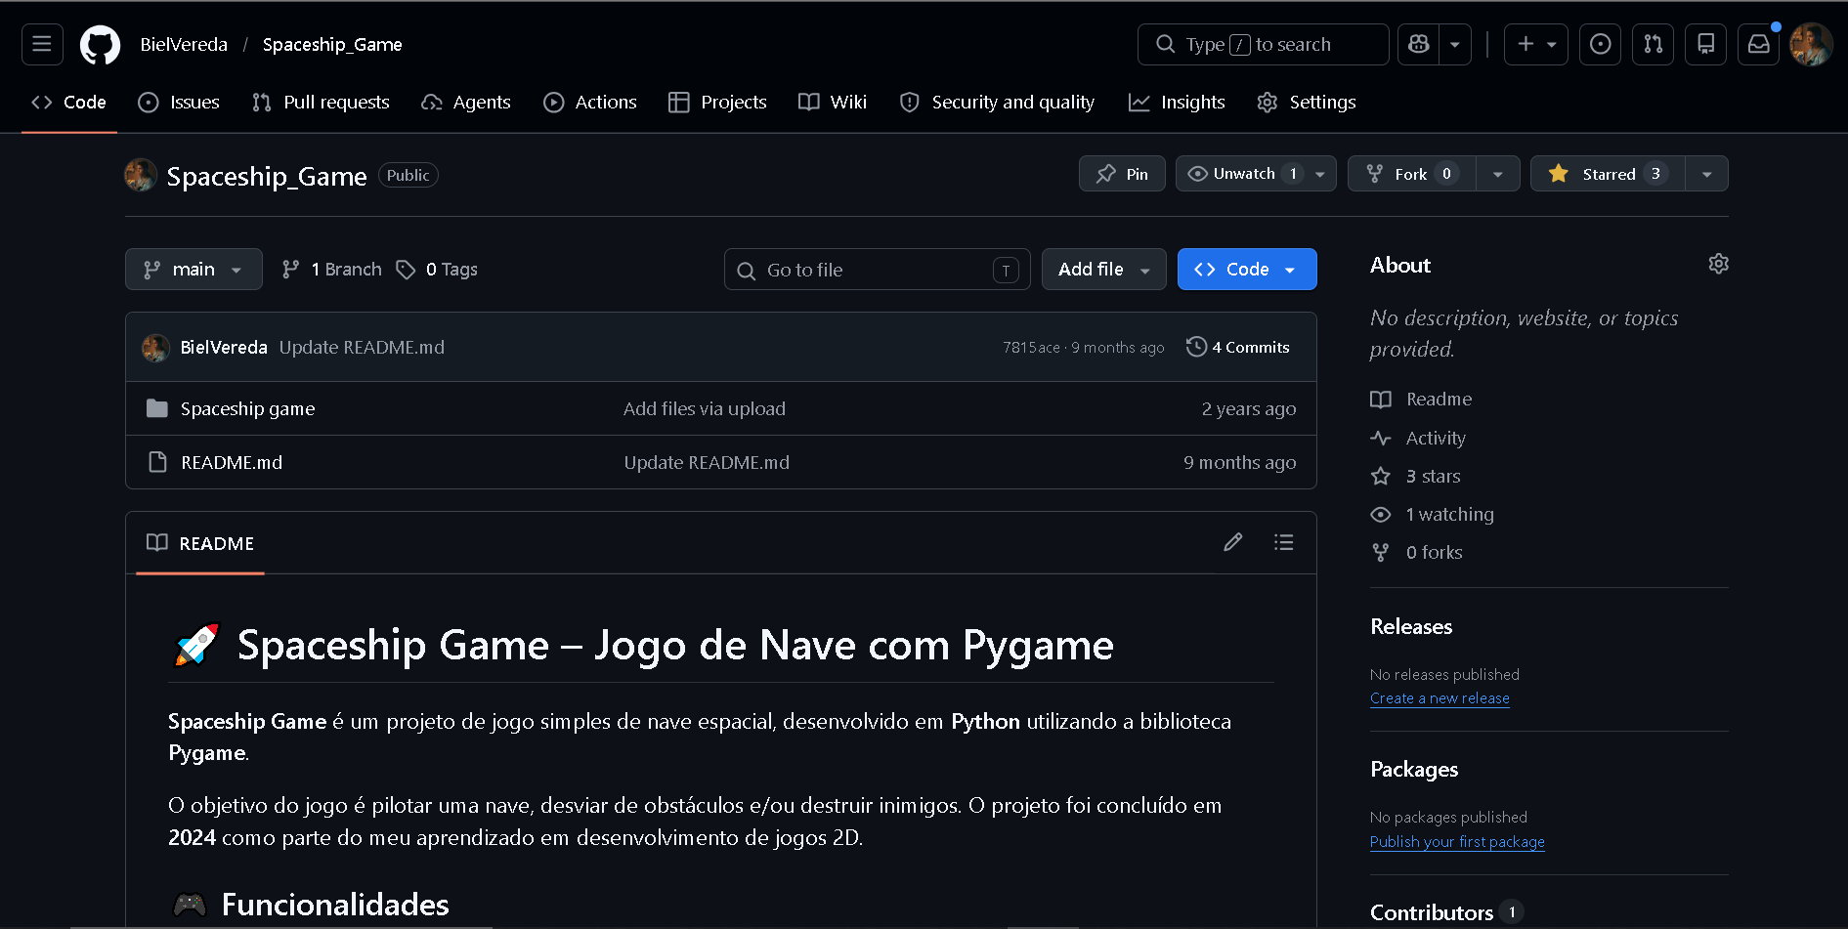Open the Contributors section heading
This screenshot has height=929, width=1848.
1432,912
